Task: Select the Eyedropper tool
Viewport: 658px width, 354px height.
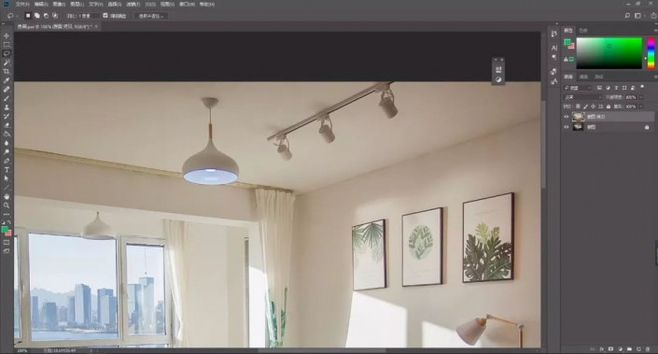Action: [x=7, y=80]
